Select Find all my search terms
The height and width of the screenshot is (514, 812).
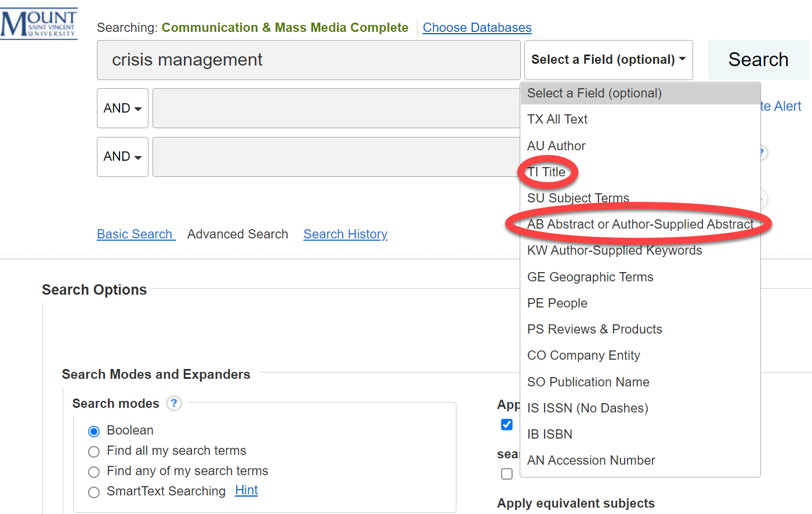(94, 451)
